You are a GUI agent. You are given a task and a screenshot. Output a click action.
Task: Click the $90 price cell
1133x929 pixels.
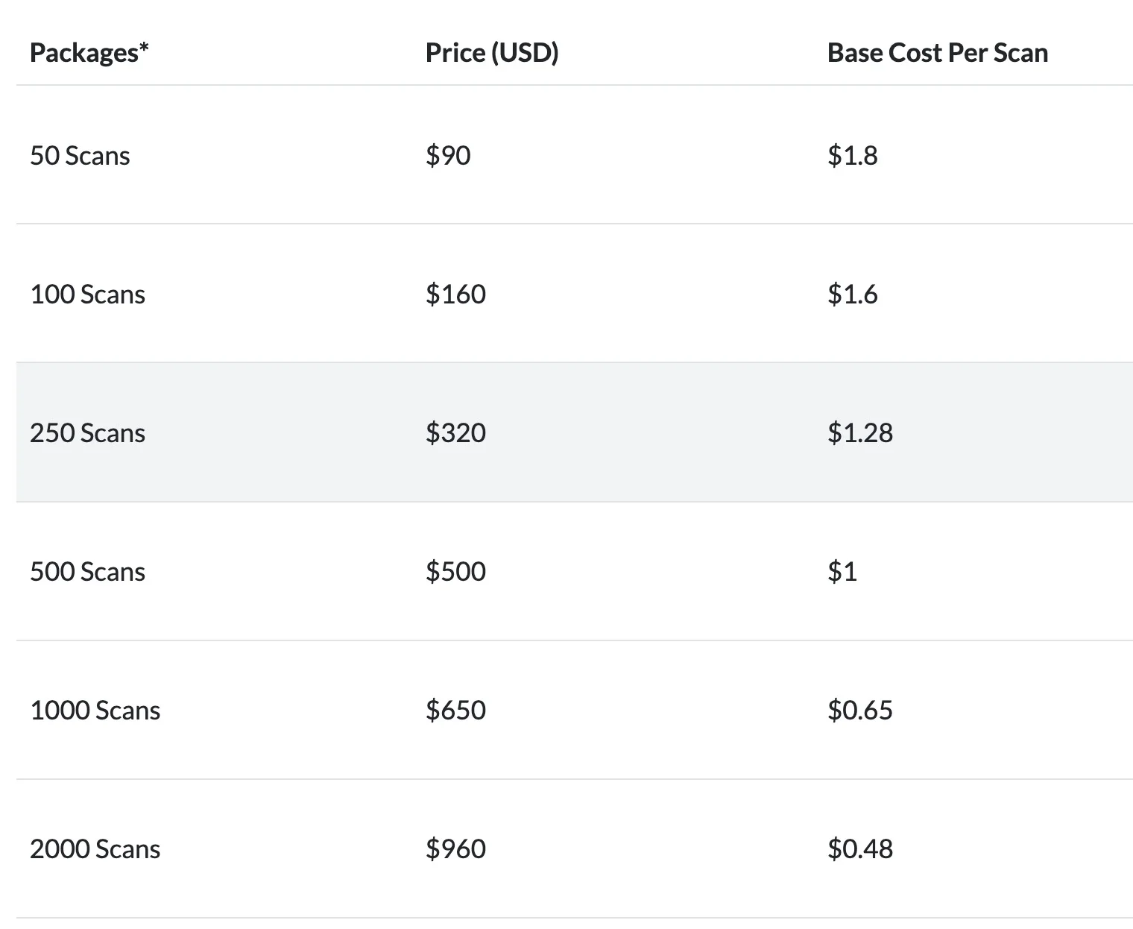click(x=448, y=155)
